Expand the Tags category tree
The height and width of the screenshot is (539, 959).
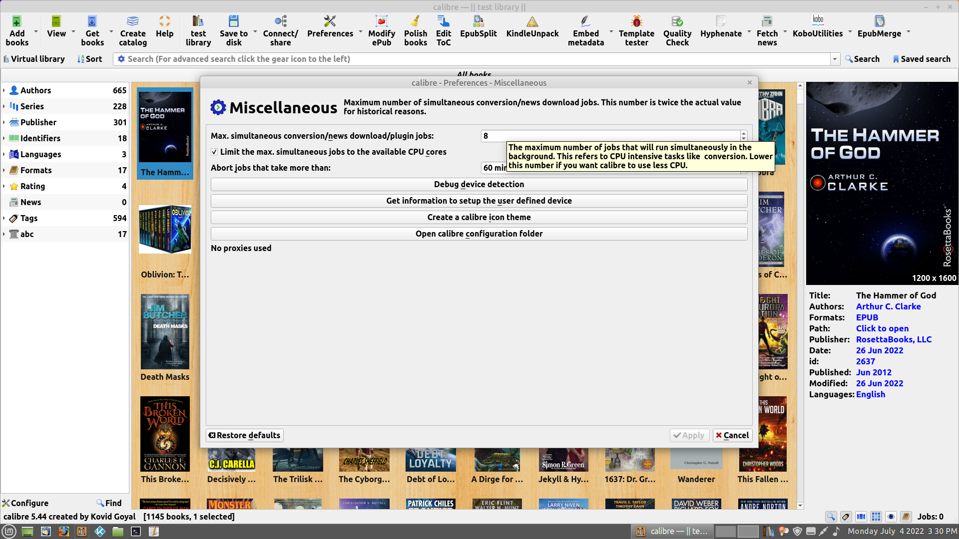point(4,218)
